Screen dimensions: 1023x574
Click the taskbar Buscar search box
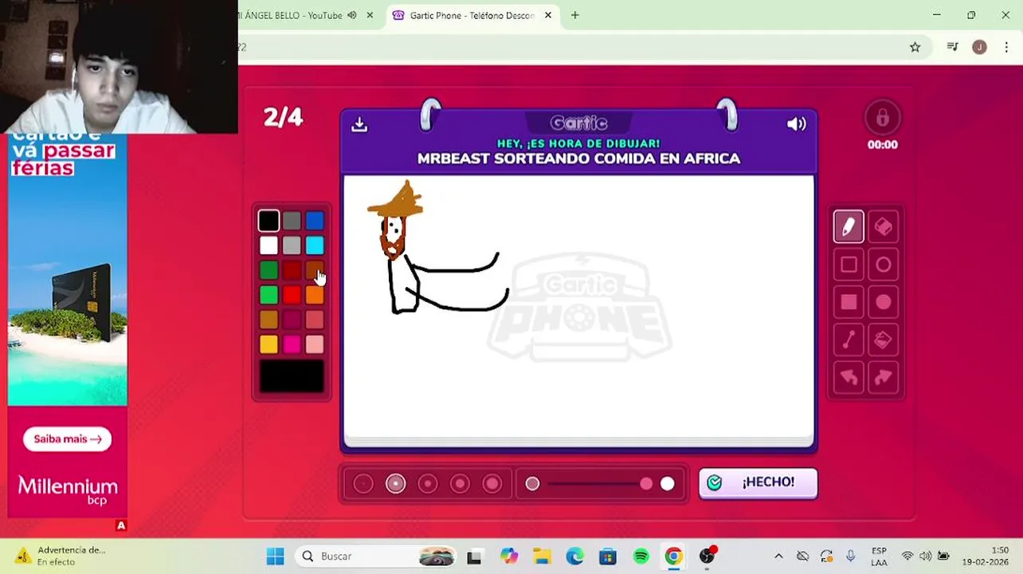[x=376, y=556]
